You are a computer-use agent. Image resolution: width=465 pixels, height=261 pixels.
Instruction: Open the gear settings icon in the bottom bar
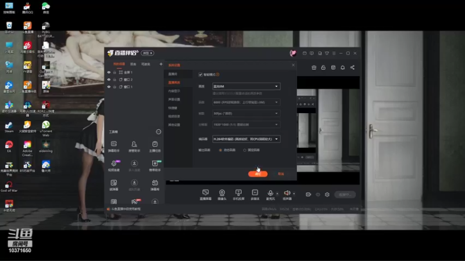pyautogui.click(x=327, y=194)
